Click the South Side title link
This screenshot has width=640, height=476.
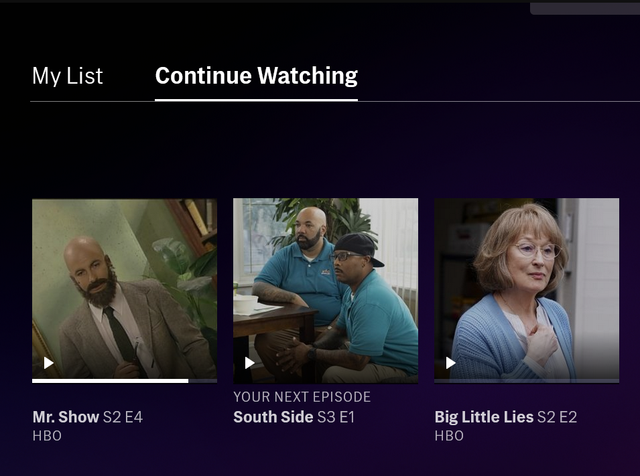(x=273, y=417)
